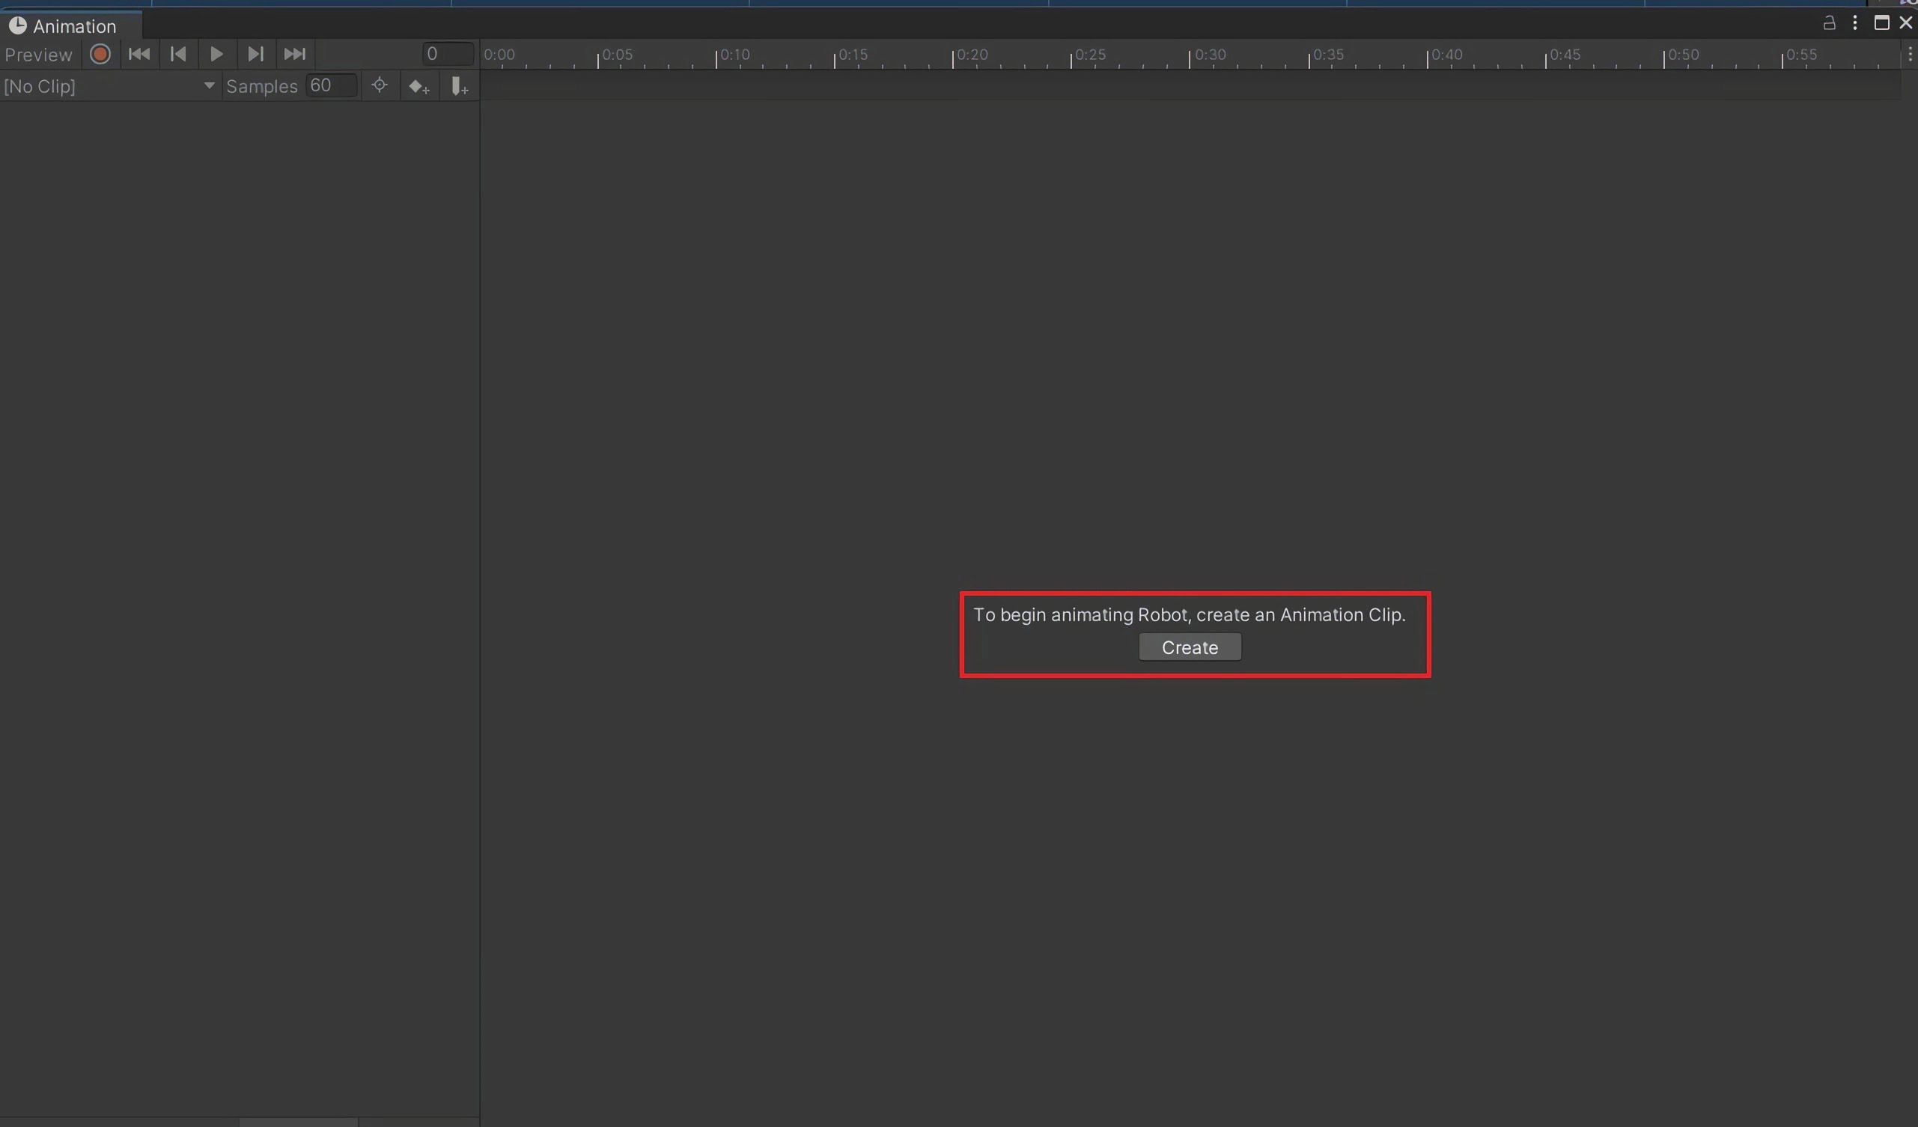
Task: Open timeline options kebab menu
Action: point(1909,55)
